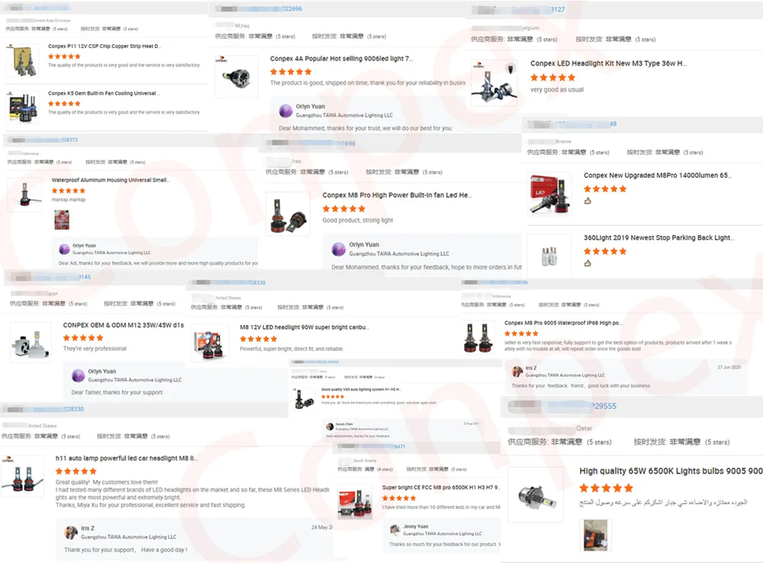Click Iris Z avatar under M8 Pro 9005 review
This screenshot has height=563, width=763.
pyautogui.click(x=517, y=372)
